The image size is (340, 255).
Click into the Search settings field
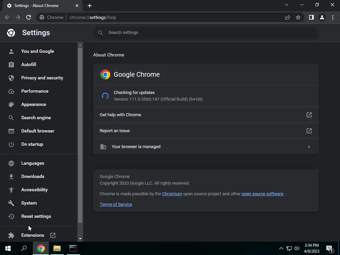(206, 33)
